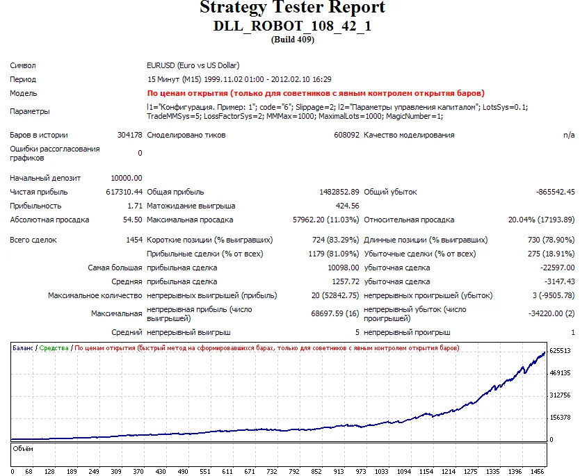This screenshot has height=476, width=580.
Task: Click average losing trade value -3147.43
Action: [560, 281]
